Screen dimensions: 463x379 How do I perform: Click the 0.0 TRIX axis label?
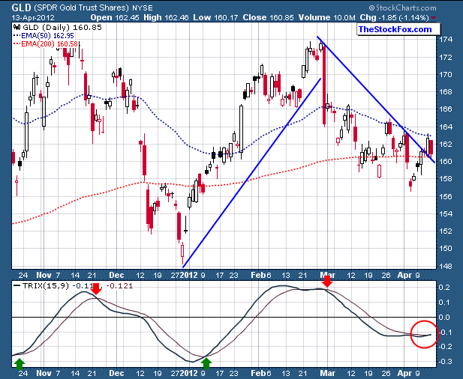(445, 318)
